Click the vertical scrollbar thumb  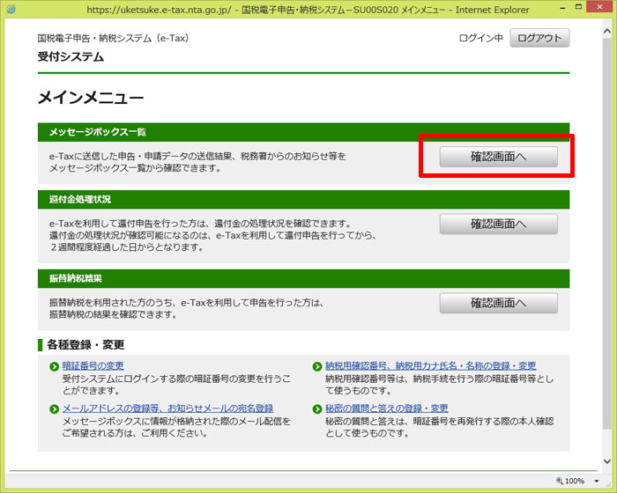click(607, 234)
